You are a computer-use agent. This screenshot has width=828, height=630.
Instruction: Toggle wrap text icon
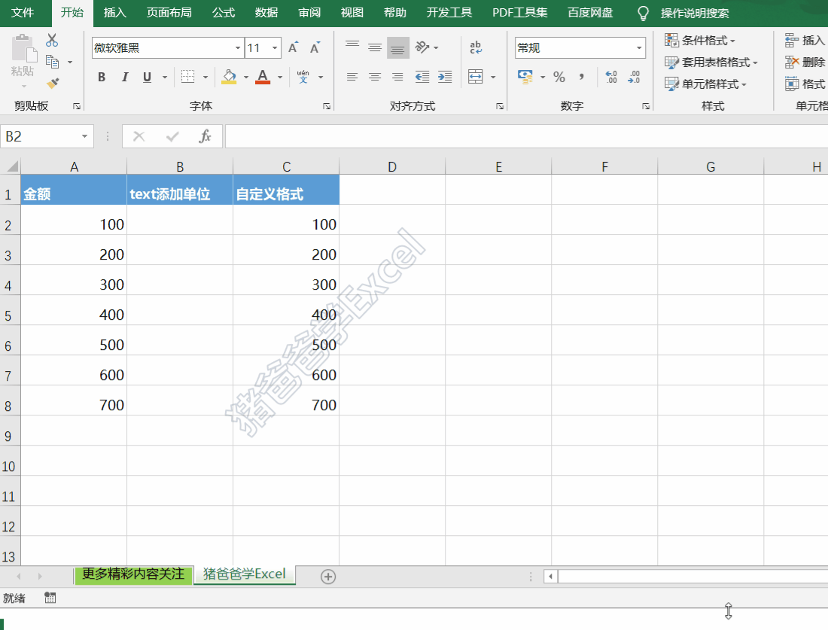tap(476, 47)
